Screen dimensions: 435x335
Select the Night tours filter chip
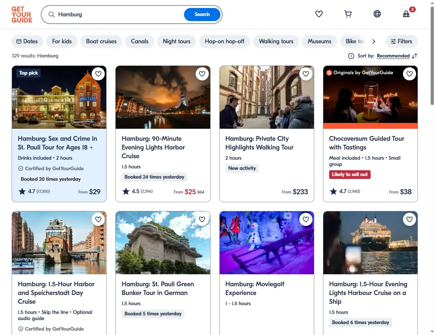(x=176, y=41)
